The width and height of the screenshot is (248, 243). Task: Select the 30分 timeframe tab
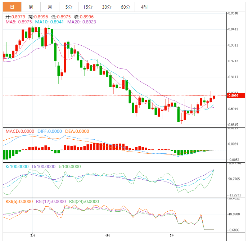click(x=107, y=7)
